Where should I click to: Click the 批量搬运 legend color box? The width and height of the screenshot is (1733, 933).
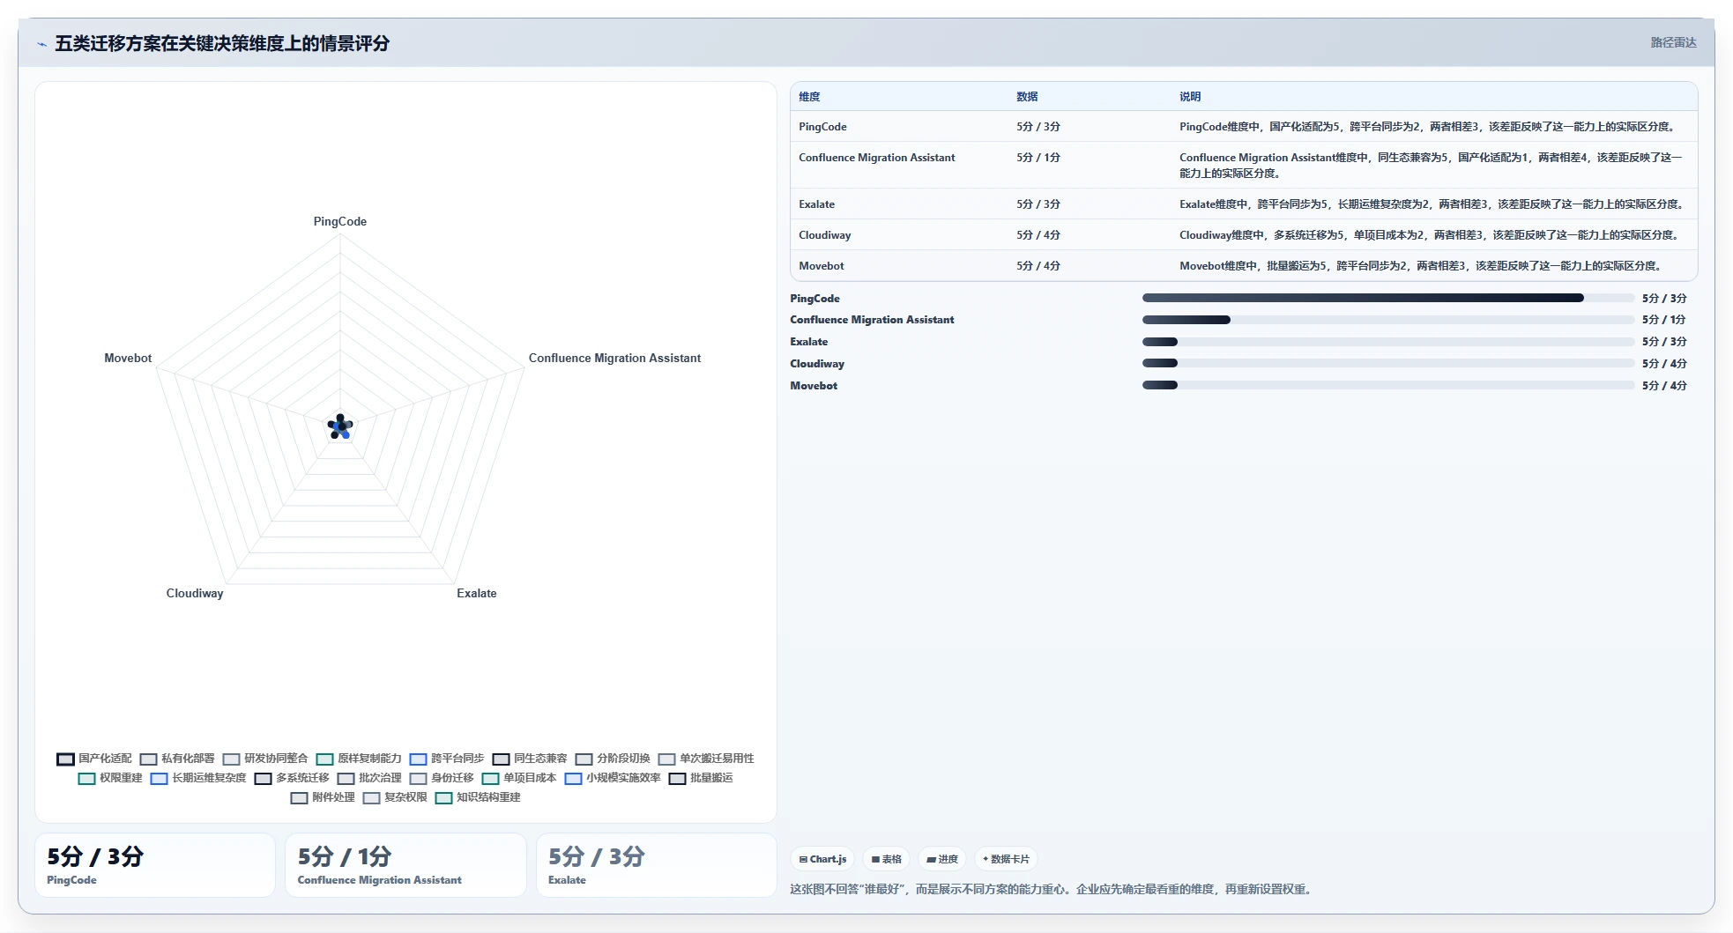point(678,778)
